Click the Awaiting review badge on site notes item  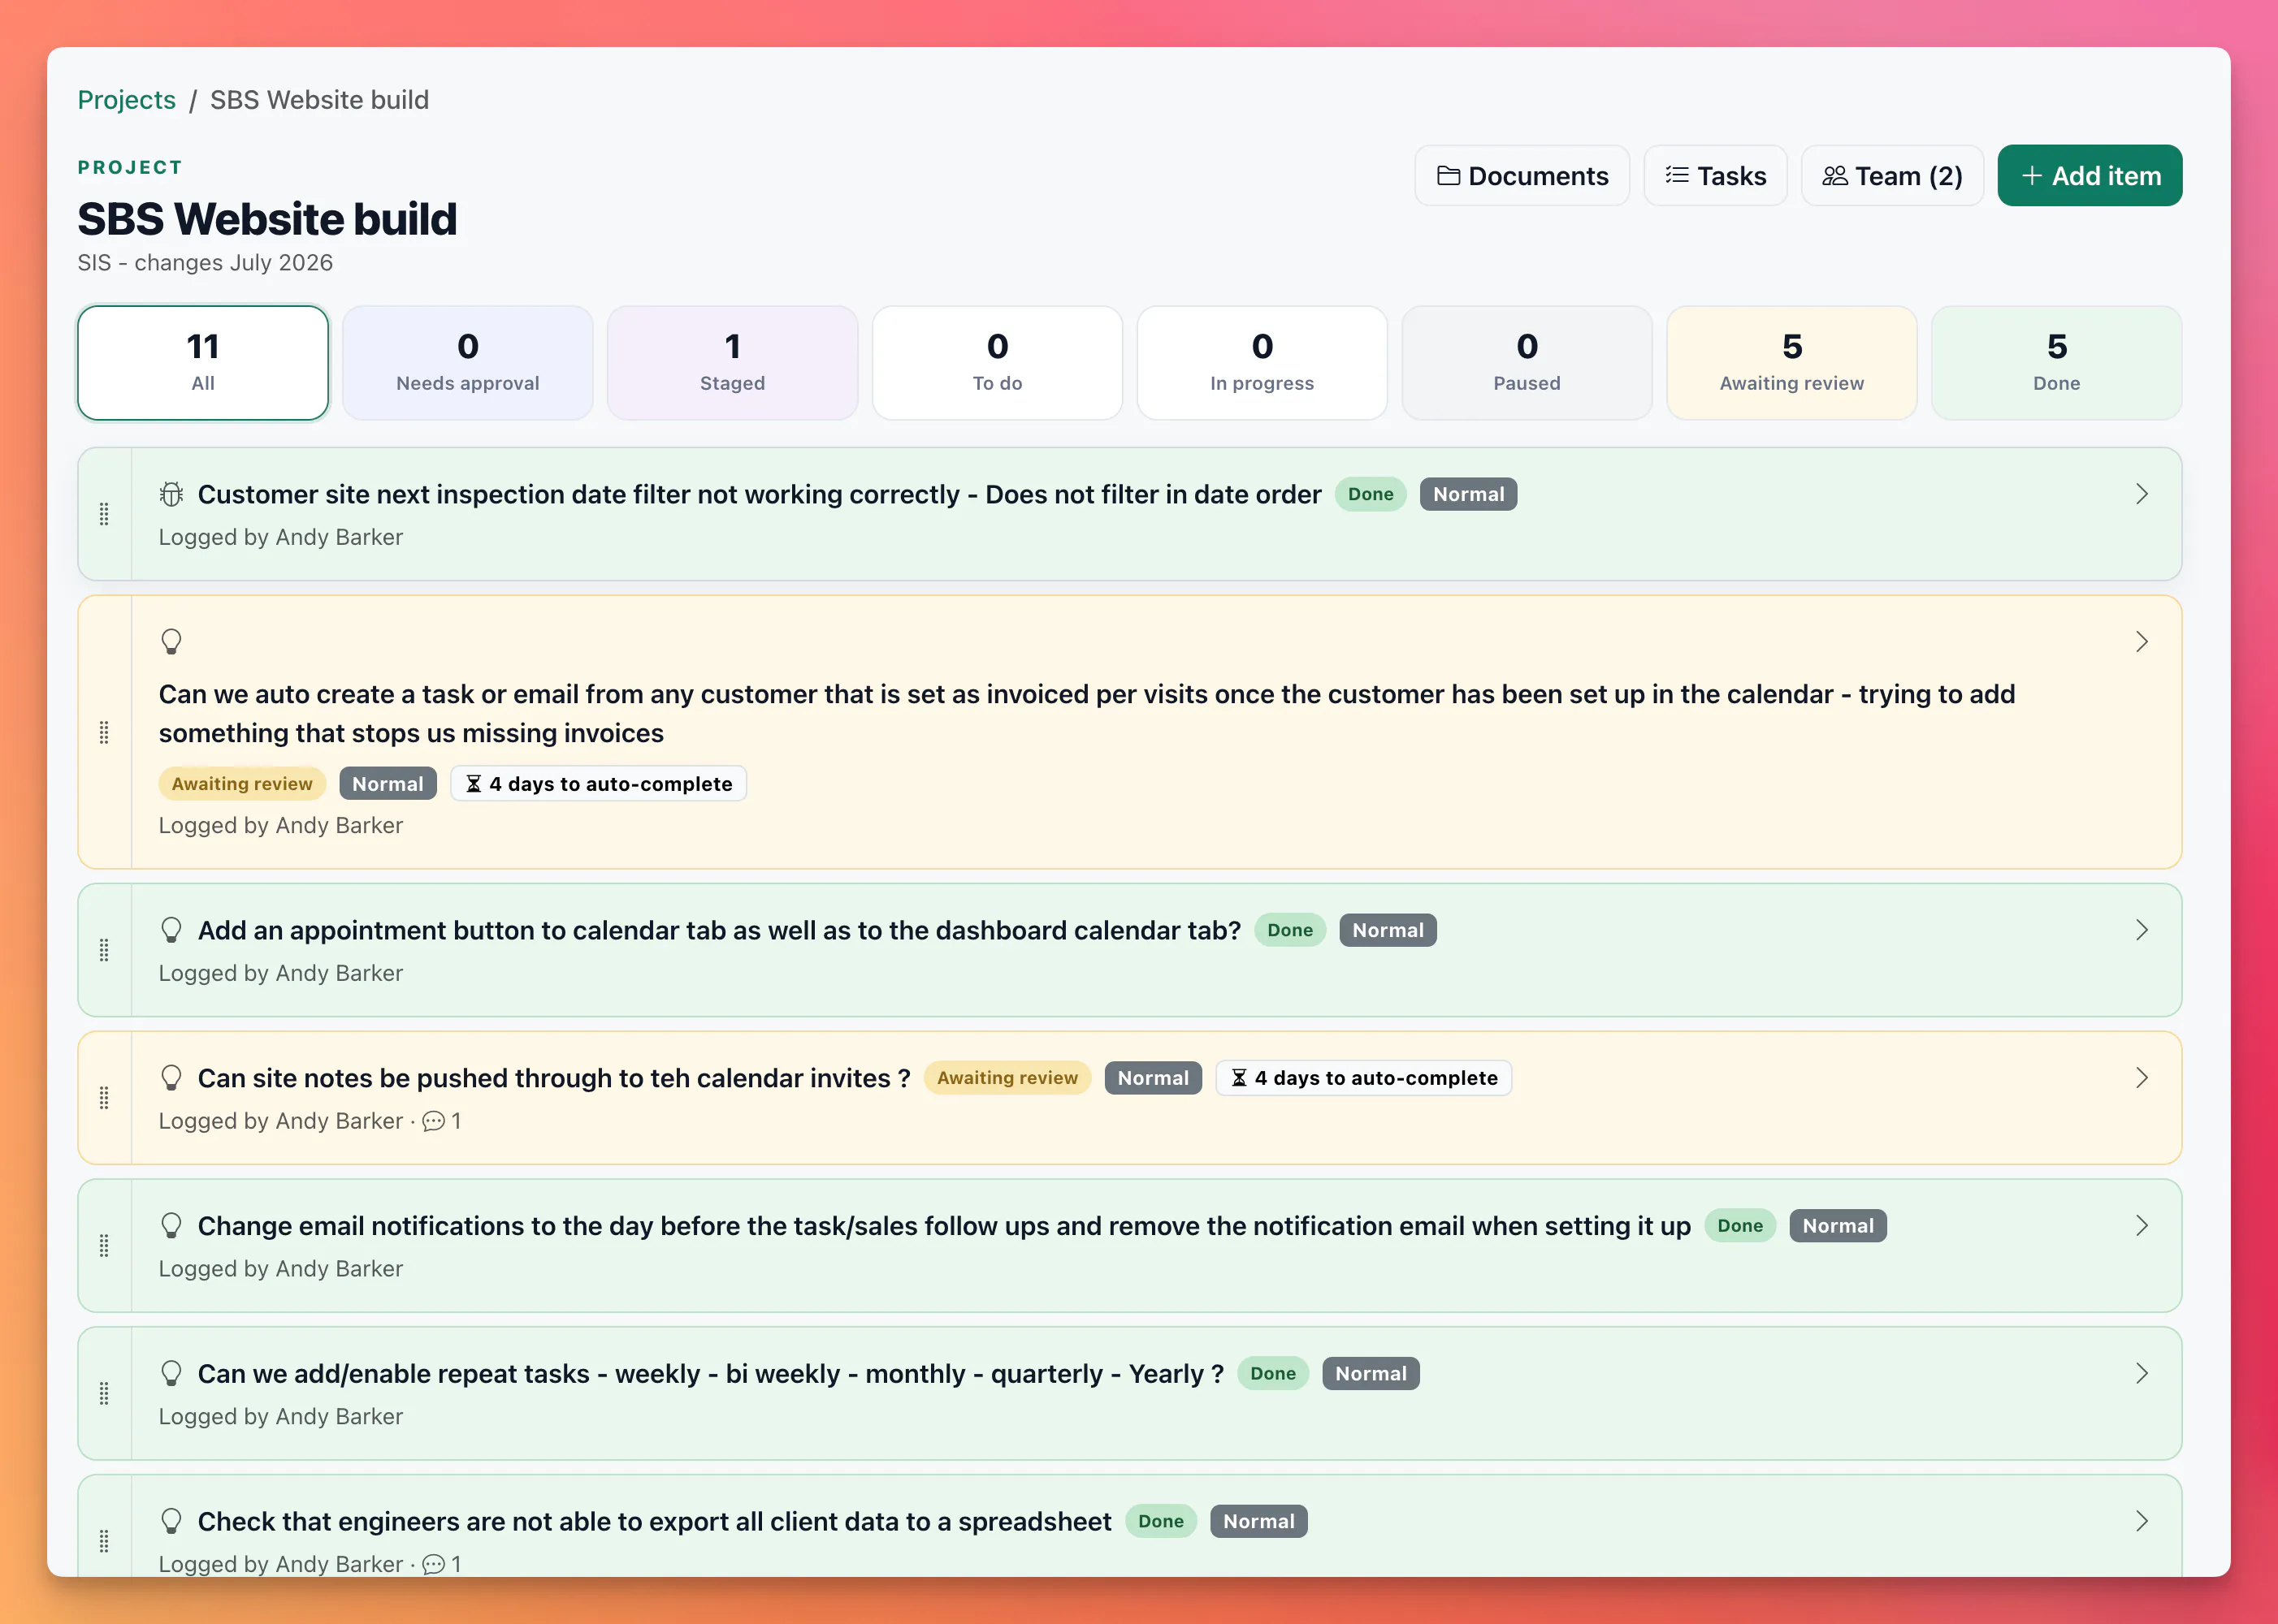(x=1007, y=1078)
